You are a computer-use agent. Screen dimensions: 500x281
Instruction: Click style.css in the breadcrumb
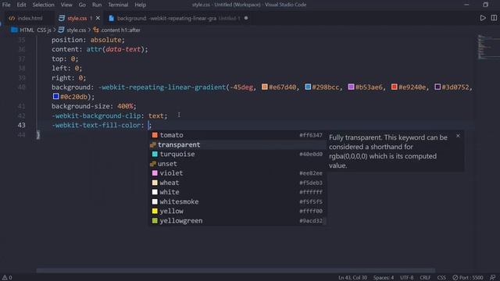pyautogui.click(x=72, y=30)
